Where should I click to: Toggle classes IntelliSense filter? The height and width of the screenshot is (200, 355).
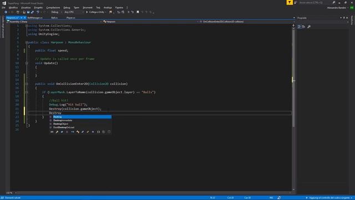[78, 132]
